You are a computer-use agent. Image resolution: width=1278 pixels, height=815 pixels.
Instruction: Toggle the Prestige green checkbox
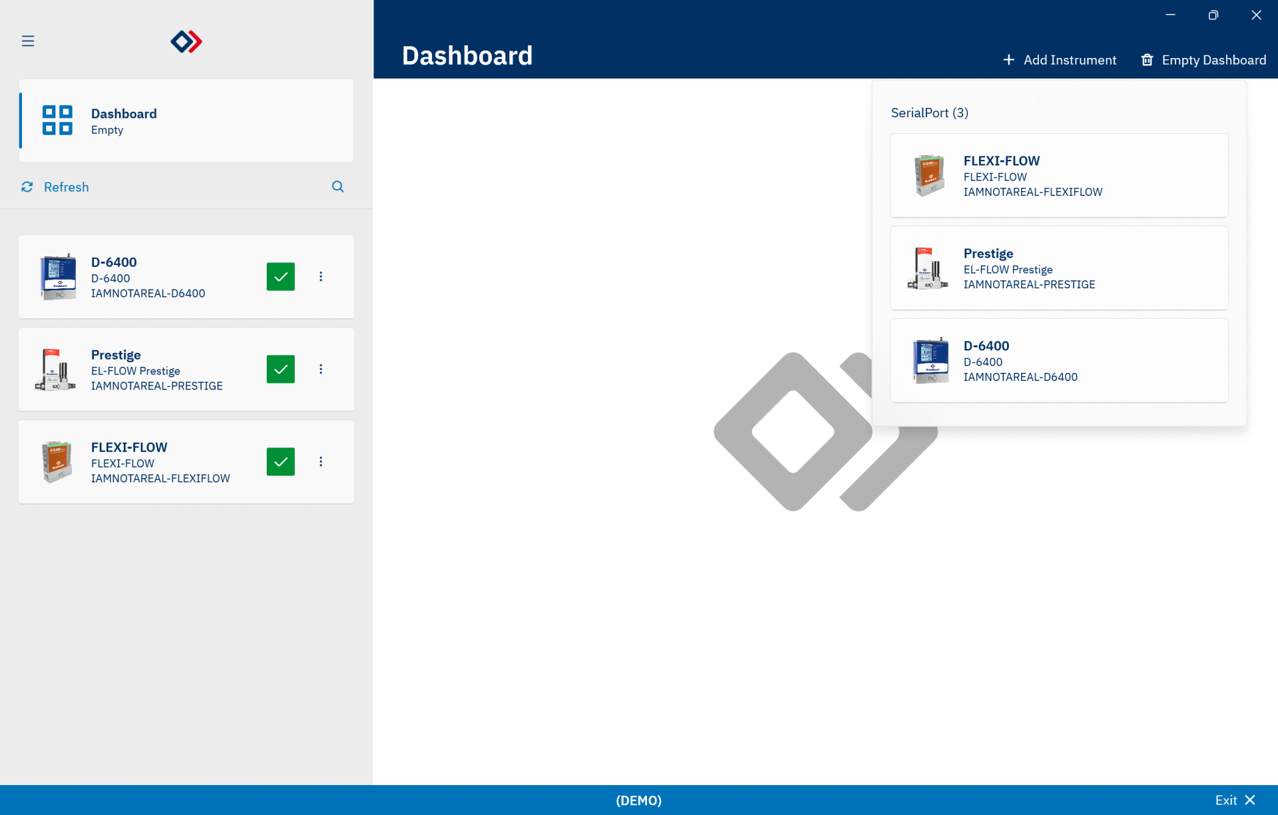[x=281, y=370]
